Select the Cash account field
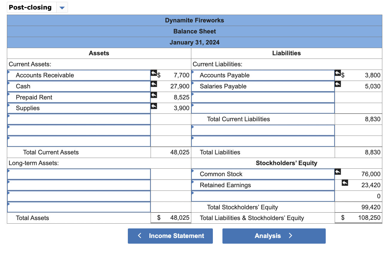Screen dimensions: 388x255 pyautogui.click(x=79, y=86)
